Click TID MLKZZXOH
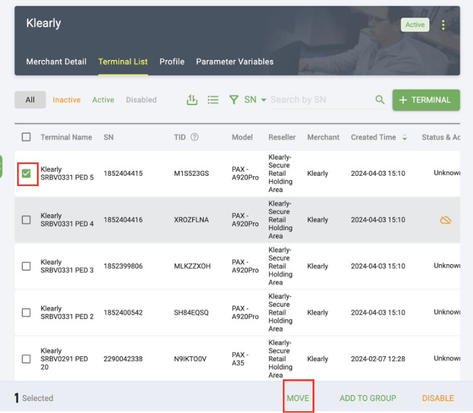Viewport: 473px width, 413px height. [192, 266]
